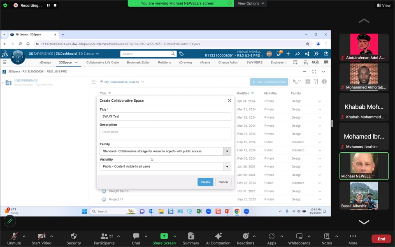395x247 pixels.
Task: Open Zoom Reactions
Action: 245,239
